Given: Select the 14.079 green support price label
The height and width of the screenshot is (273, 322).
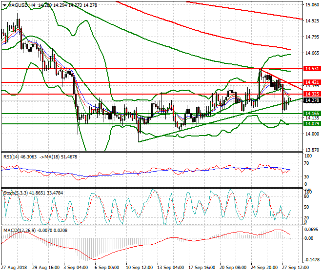Looking at the screenshot, I should 312,123.
